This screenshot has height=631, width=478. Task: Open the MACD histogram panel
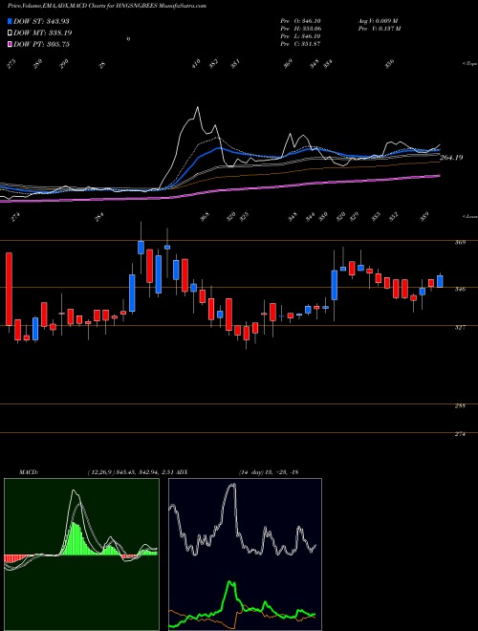tap(81, 554)
